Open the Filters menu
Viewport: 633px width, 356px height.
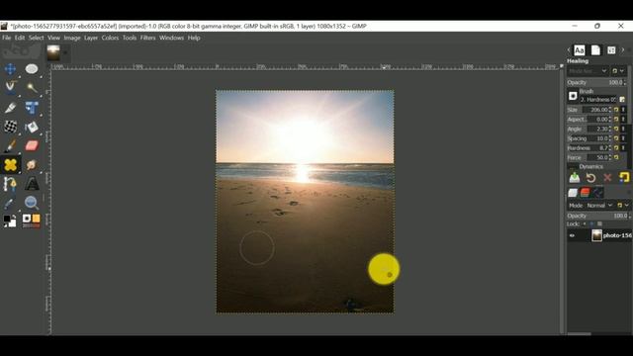tap(147, 38)
